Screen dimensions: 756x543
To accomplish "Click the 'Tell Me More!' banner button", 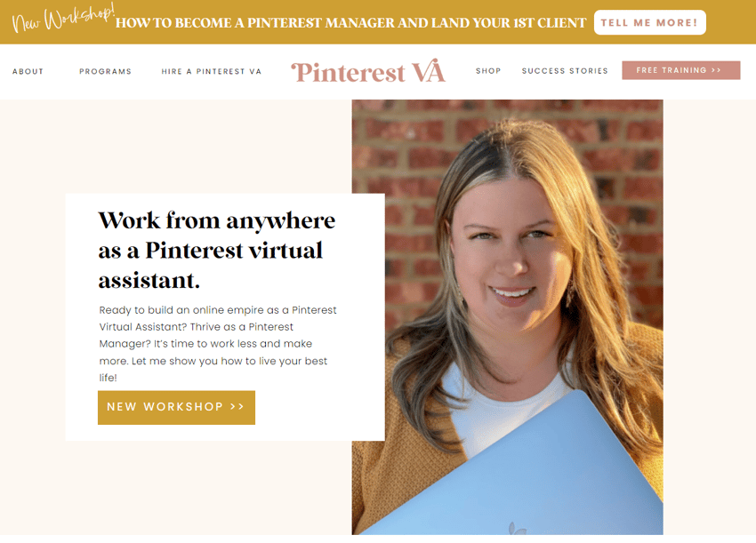I will (650, 22).
